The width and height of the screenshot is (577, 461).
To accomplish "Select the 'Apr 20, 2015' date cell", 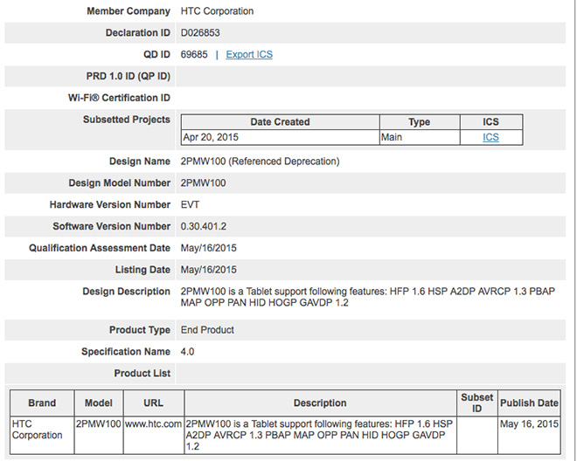I will pyautogui.click(x=280, y=137).
